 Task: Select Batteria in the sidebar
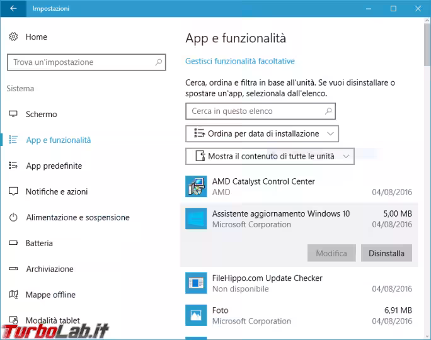pyautogui.click(x=39, y=243)
